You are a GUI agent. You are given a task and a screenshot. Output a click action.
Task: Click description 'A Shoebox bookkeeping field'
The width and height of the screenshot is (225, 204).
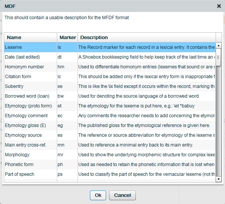147,57
